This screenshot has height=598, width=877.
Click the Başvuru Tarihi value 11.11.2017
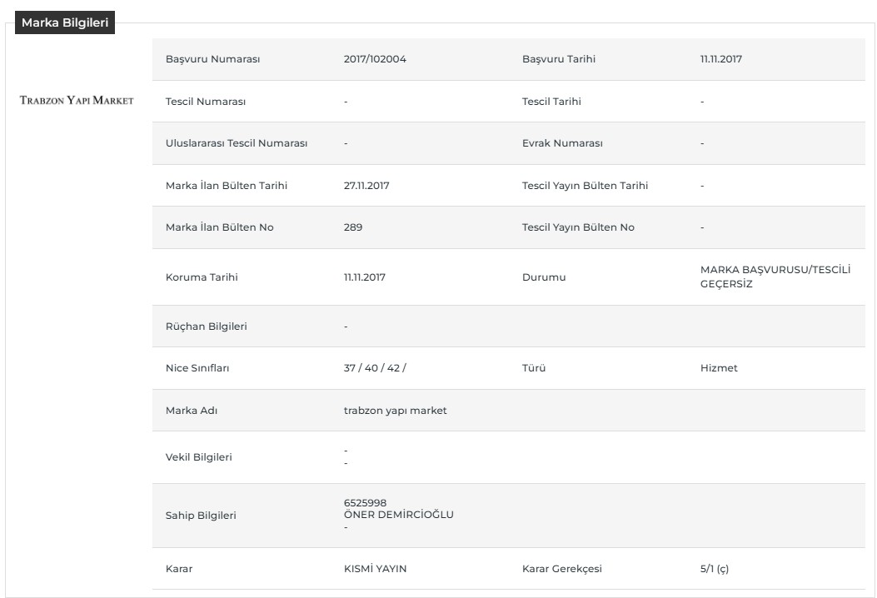721,59
